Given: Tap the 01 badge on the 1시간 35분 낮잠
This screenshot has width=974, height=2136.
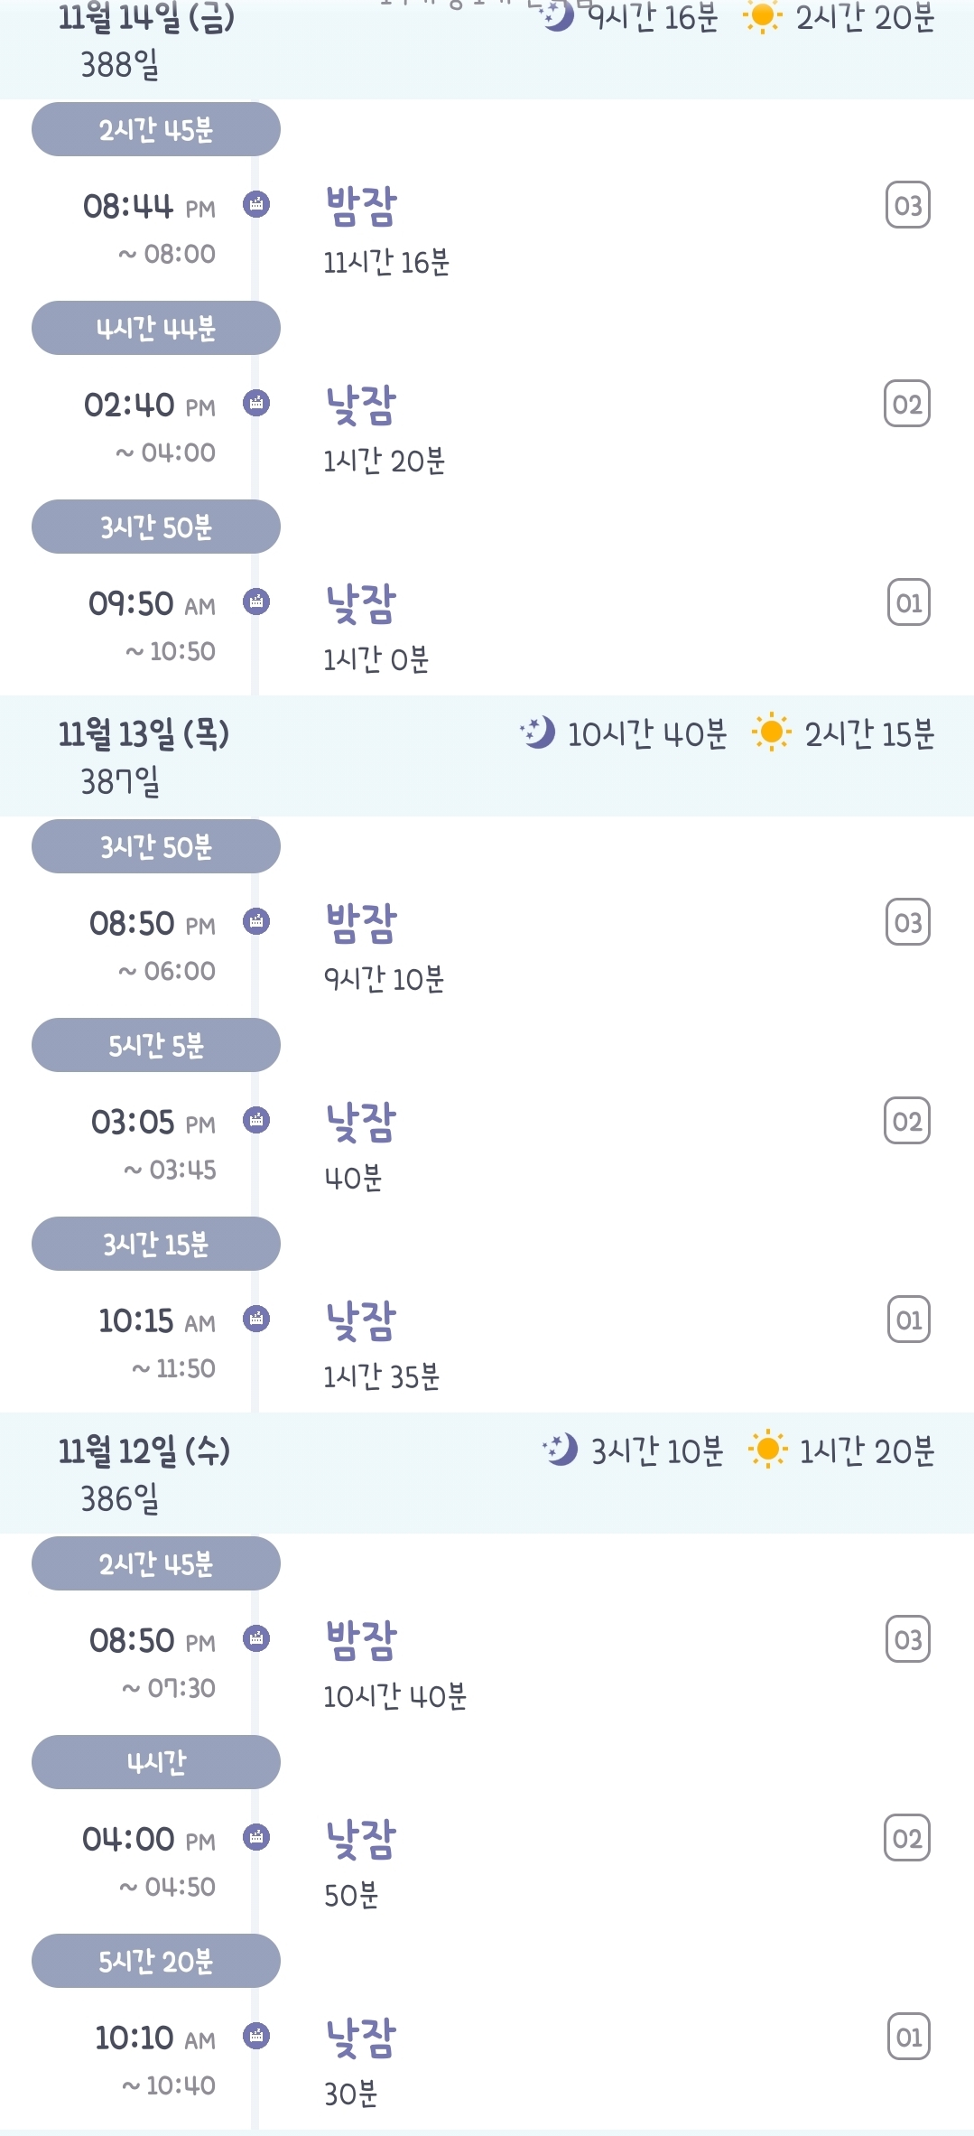Looking at the screenshot, I should [x=907, y=1320].
